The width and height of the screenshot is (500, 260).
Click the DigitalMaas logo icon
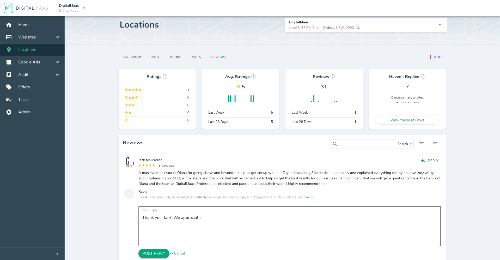coord(8,8)
